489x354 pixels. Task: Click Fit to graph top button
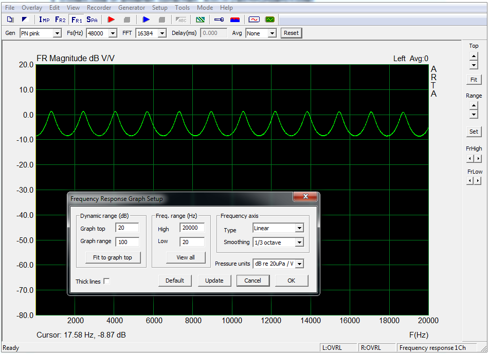point(113,257)
